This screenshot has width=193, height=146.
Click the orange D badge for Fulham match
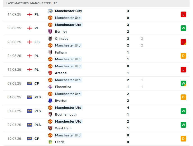183,56
